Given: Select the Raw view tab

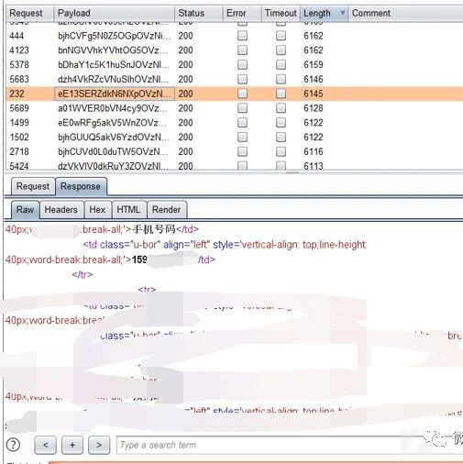Looking at the screenshot, I should click(25, 210).
